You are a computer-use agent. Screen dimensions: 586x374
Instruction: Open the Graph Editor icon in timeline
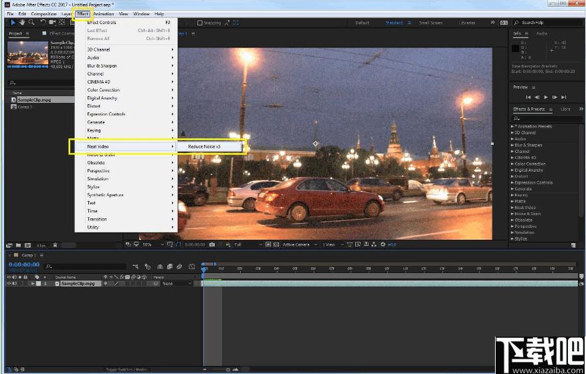point(192,266)
